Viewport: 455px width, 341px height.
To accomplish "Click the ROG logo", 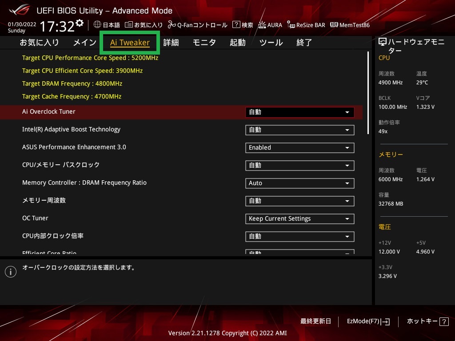I will pos(20,11).
